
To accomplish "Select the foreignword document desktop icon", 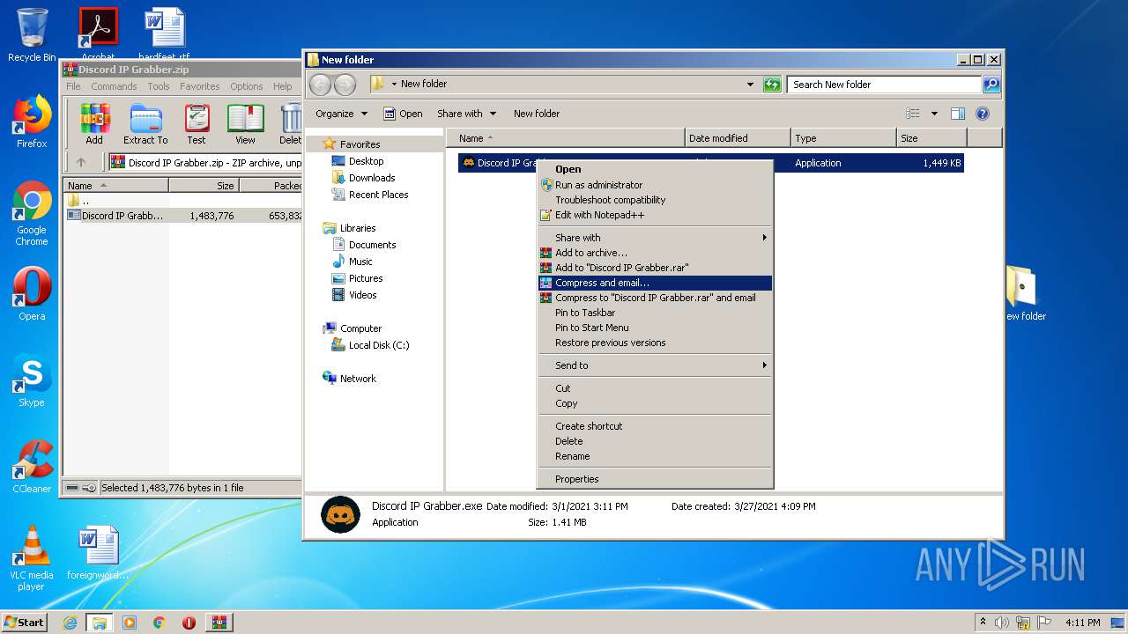I will coord(98,553).
